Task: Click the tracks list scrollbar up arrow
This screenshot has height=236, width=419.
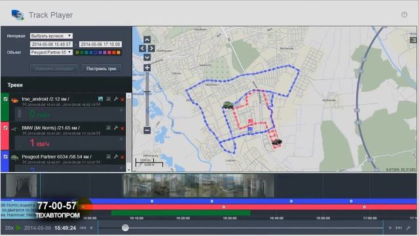Action: [129, 96]
